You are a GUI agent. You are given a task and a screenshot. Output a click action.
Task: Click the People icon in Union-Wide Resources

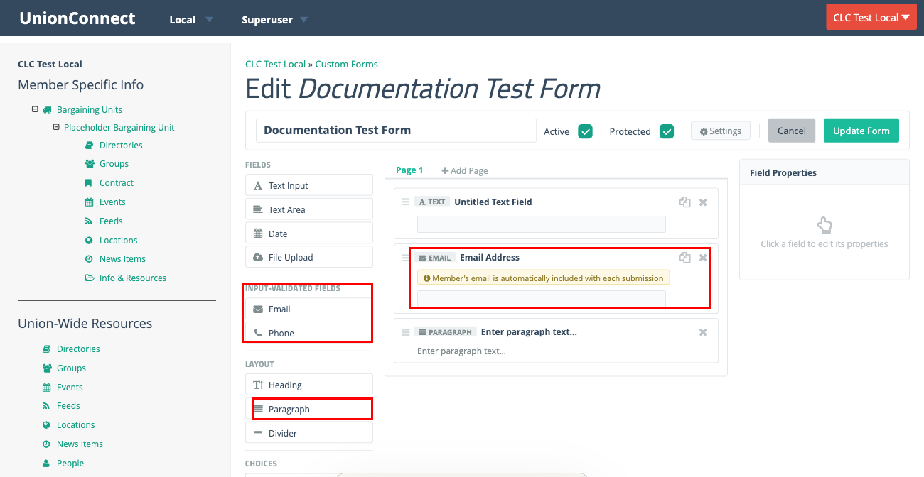48,463
